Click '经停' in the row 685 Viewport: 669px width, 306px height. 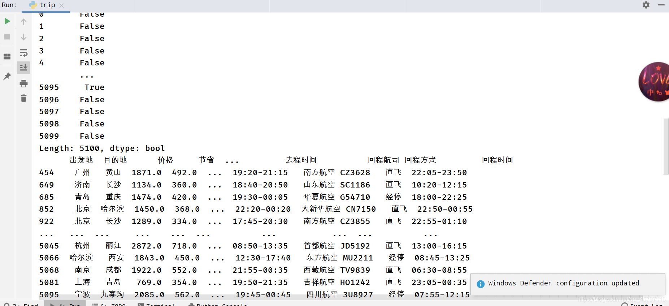394,197
